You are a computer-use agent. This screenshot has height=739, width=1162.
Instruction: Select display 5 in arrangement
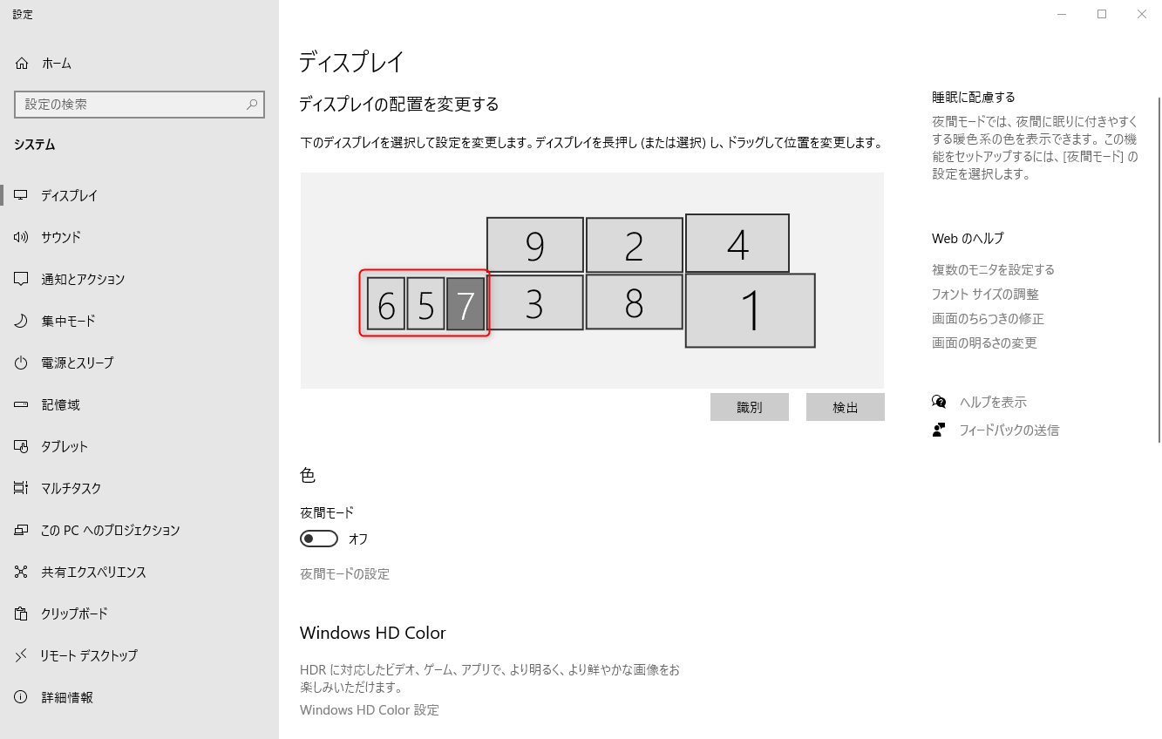pos(425,304)
